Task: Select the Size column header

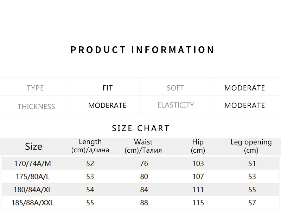Action: click(33, 146)
